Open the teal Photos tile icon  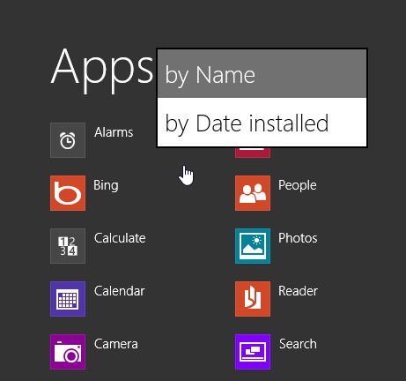(253, 246)
